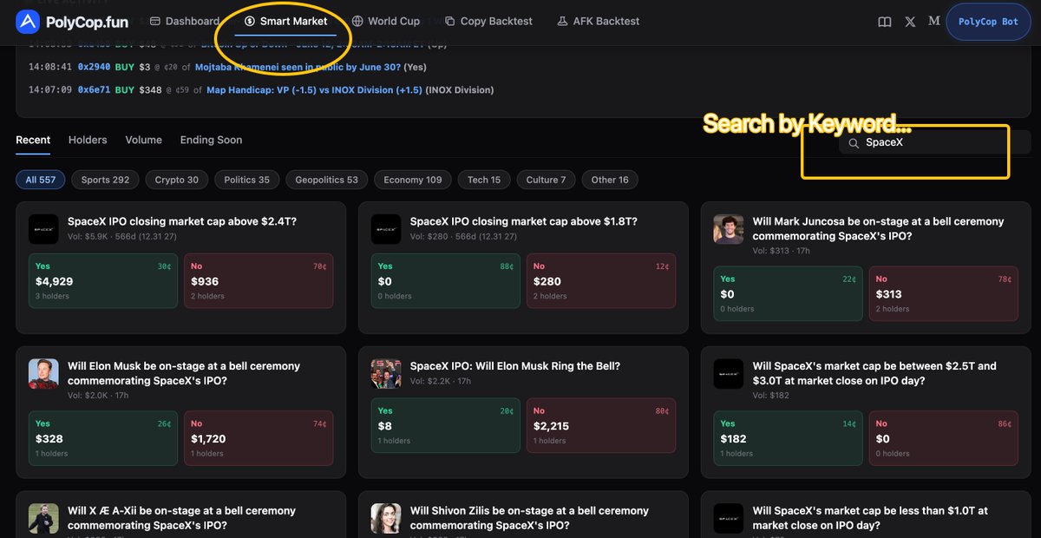Select No $1,720 on Elon Musk on-stage market
Image resolution: width=1041 pixels, height=538 pixels.
(x=259, y=439)
